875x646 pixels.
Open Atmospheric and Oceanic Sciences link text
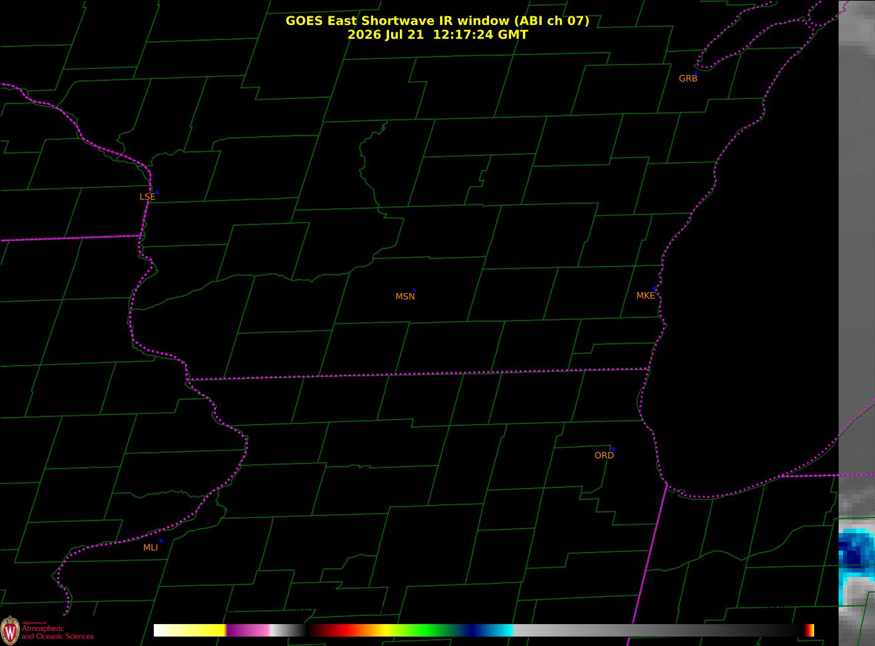(57, 632)
